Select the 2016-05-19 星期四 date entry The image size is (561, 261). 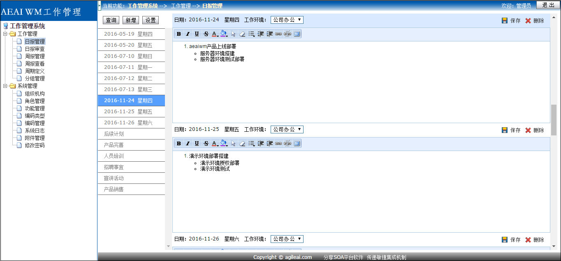[131, 34]
